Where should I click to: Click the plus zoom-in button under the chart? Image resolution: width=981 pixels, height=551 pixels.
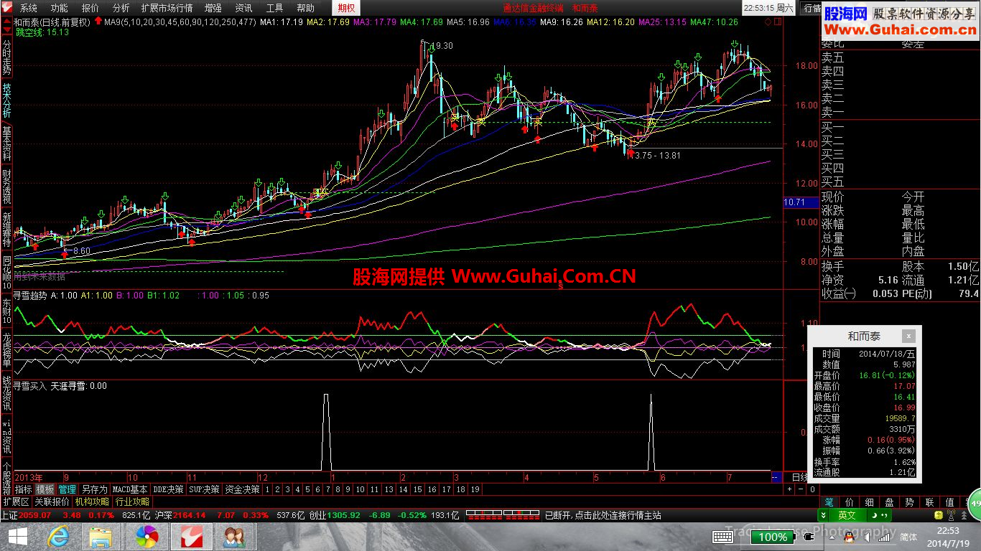point(789,489)
